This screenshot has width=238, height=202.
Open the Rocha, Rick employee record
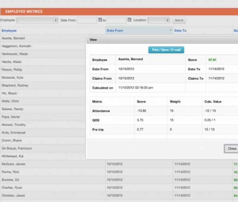(x=119, y=172)
